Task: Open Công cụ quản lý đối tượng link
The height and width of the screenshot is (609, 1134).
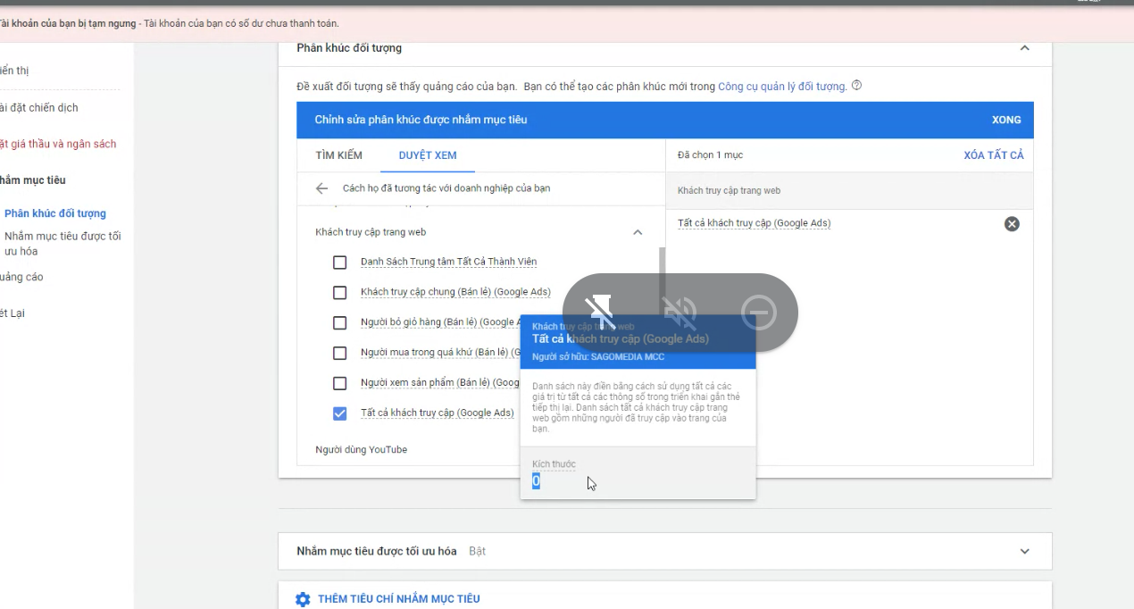Action: [782, 87]
